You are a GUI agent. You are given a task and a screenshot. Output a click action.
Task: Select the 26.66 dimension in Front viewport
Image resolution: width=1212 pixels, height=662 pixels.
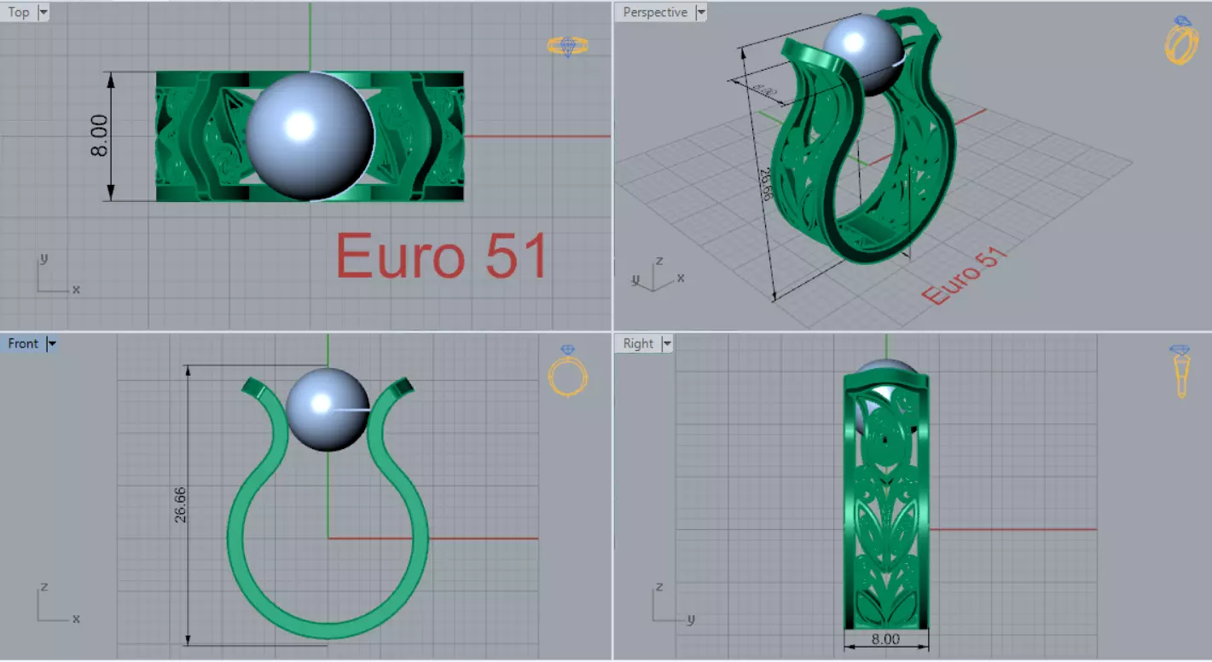pyautogui.click(x=180, y=505)
